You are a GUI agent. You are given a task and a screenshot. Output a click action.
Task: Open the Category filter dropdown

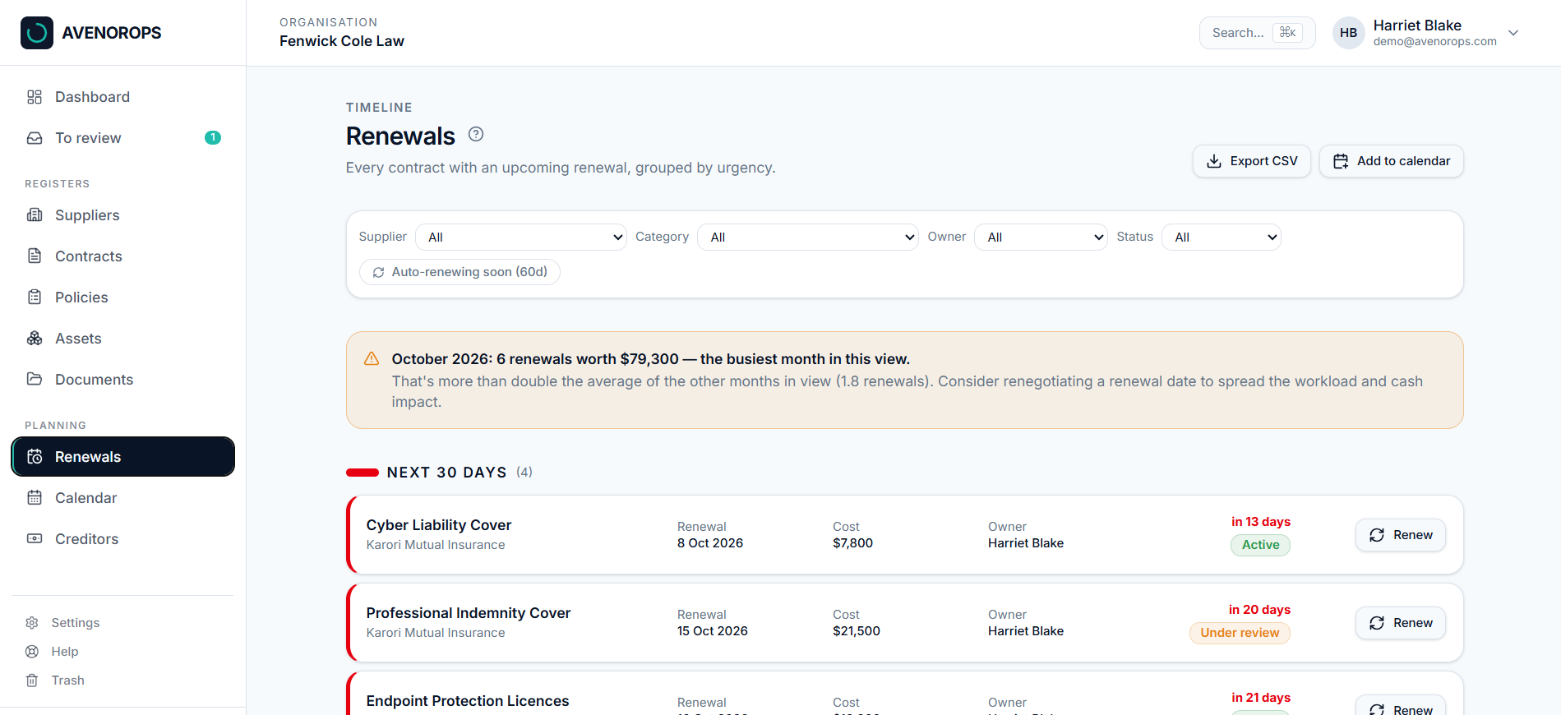pyautogui.click(x=808, y=238)
